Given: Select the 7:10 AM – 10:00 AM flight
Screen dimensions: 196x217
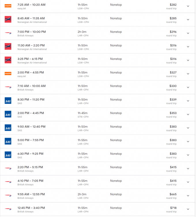Looking at the screenshot, I should coord(31,86).
